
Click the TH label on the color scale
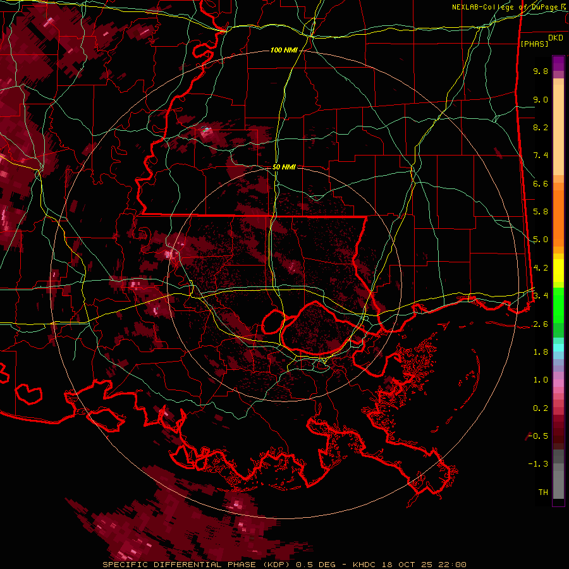(x=543, y=493)
